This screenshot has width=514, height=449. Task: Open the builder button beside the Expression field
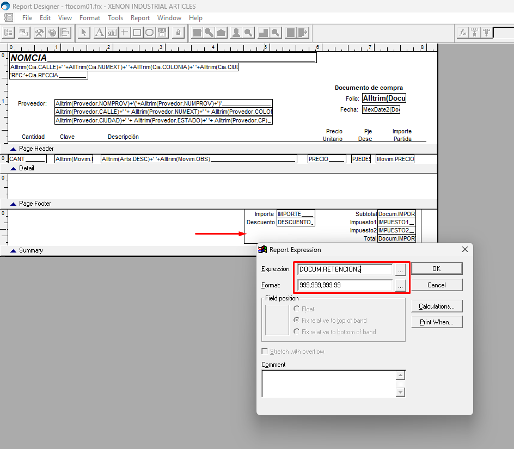click(x=400, y=269)
